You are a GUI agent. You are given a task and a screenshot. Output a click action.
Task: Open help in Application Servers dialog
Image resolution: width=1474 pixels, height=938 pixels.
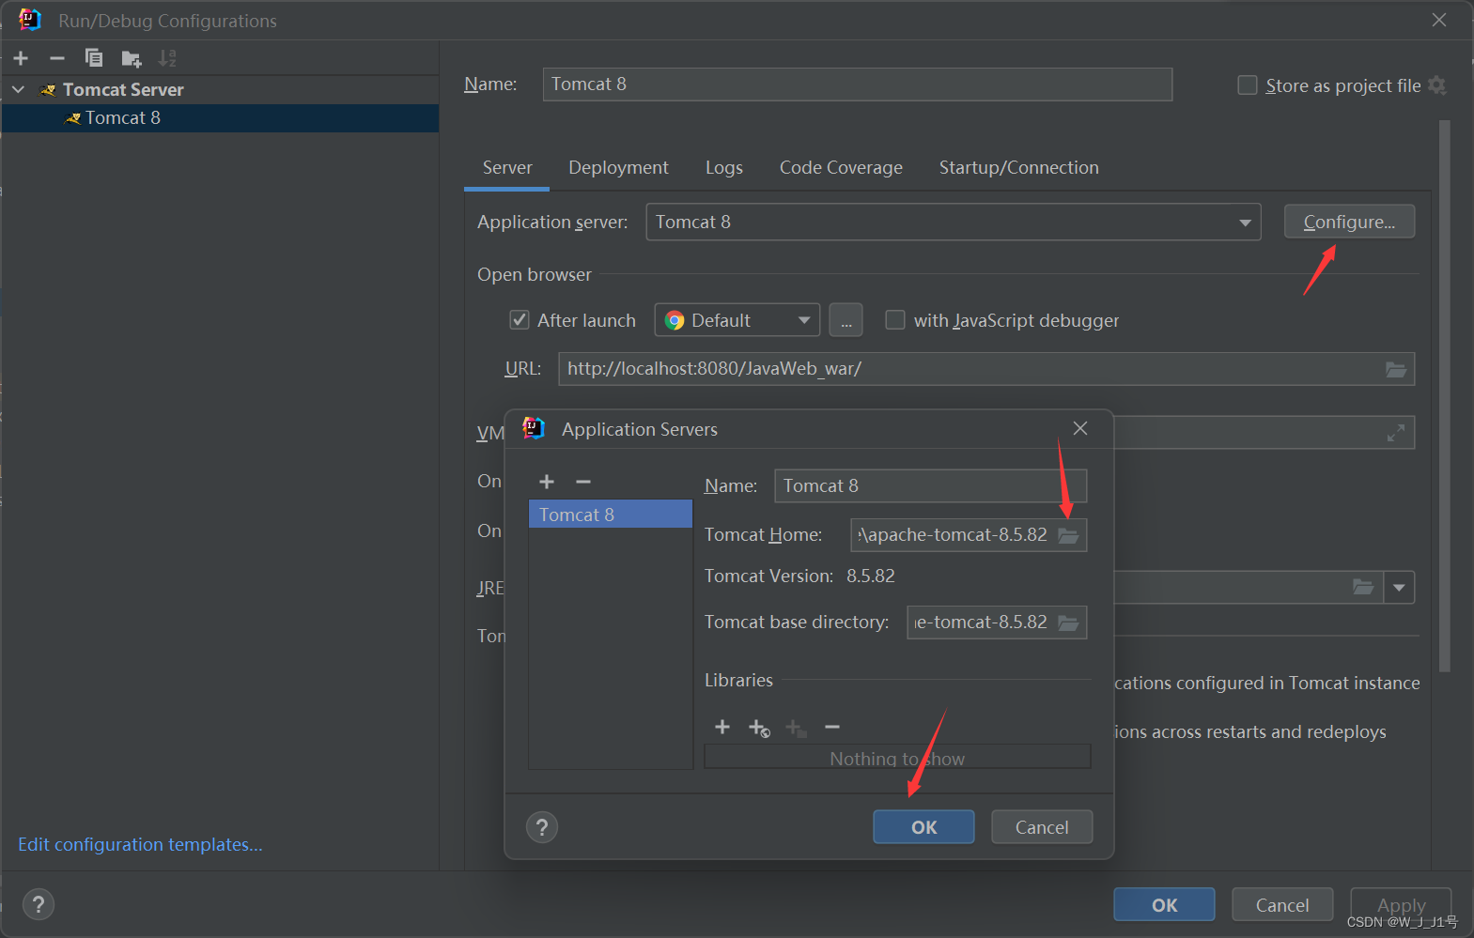(x=542, y=827)
